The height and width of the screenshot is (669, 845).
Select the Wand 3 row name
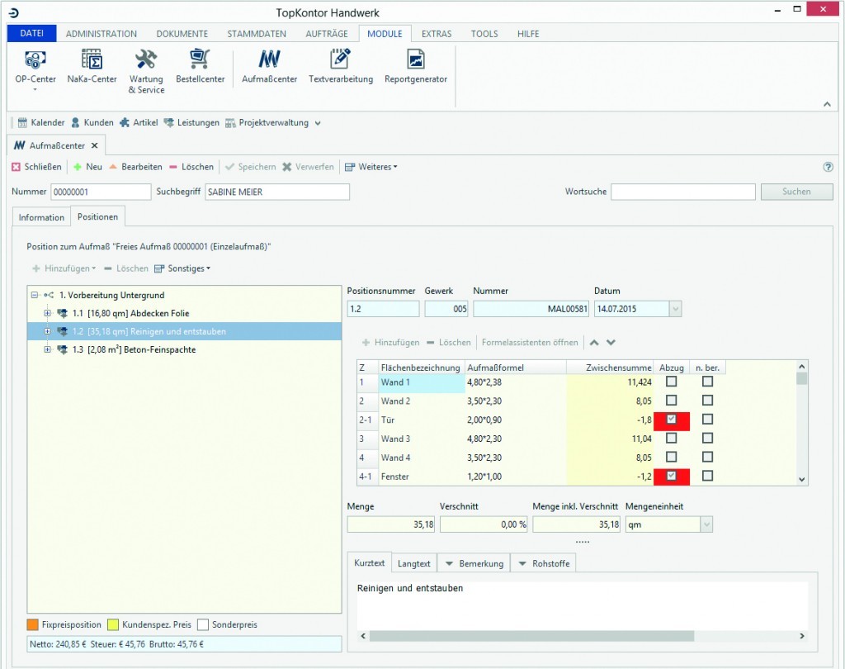[x=395, y=439]
